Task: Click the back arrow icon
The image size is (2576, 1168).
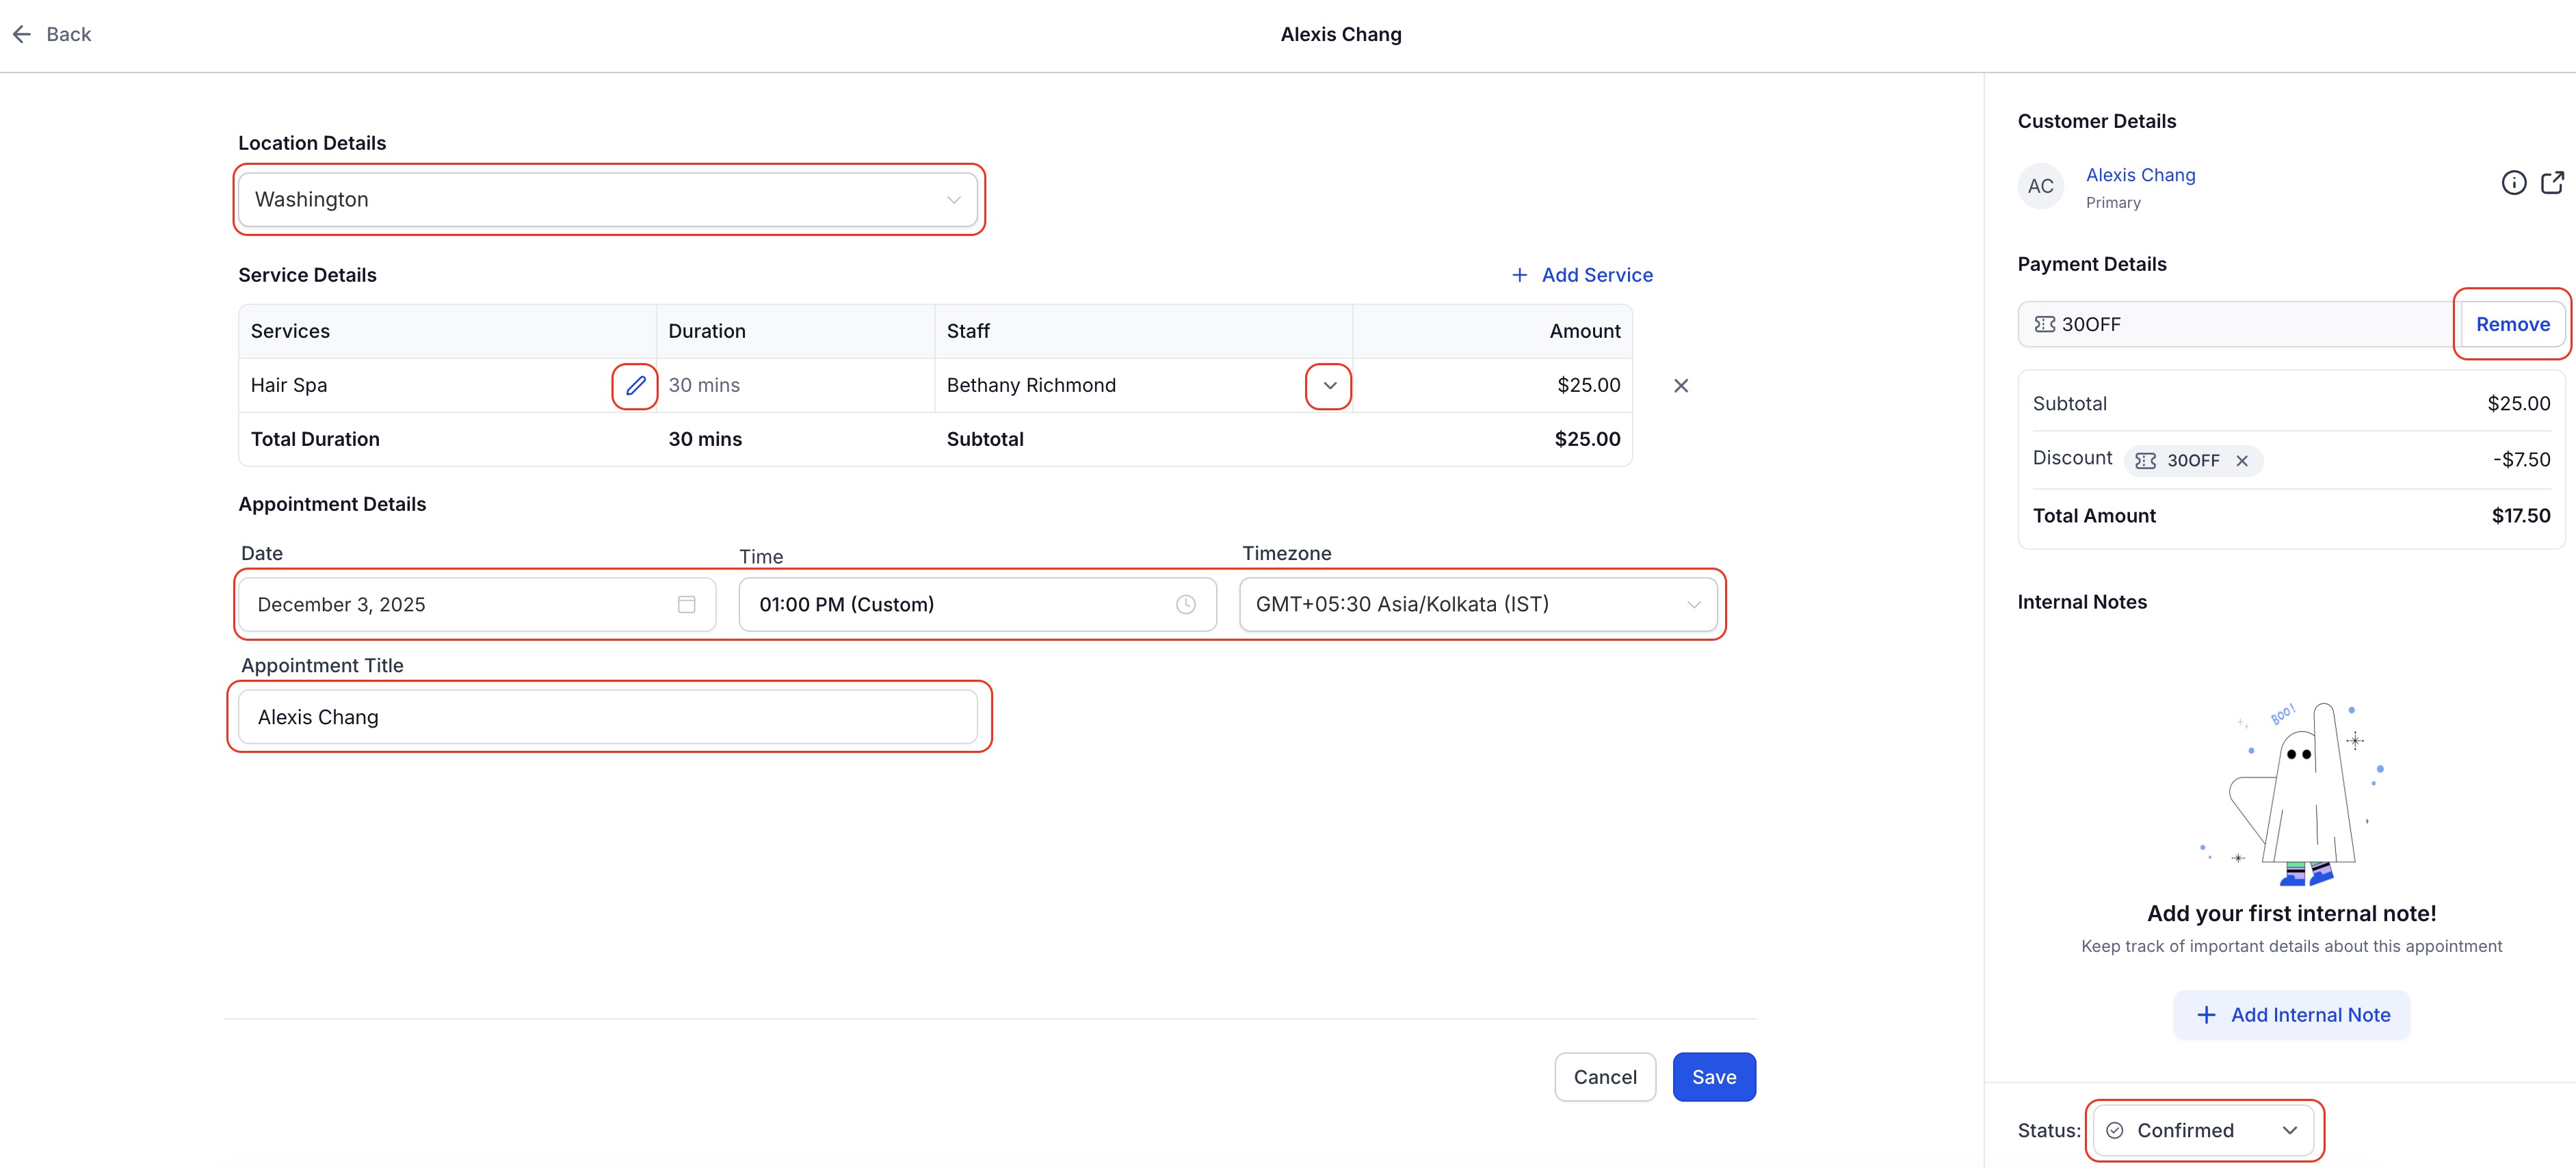Action: pos(22,35)
